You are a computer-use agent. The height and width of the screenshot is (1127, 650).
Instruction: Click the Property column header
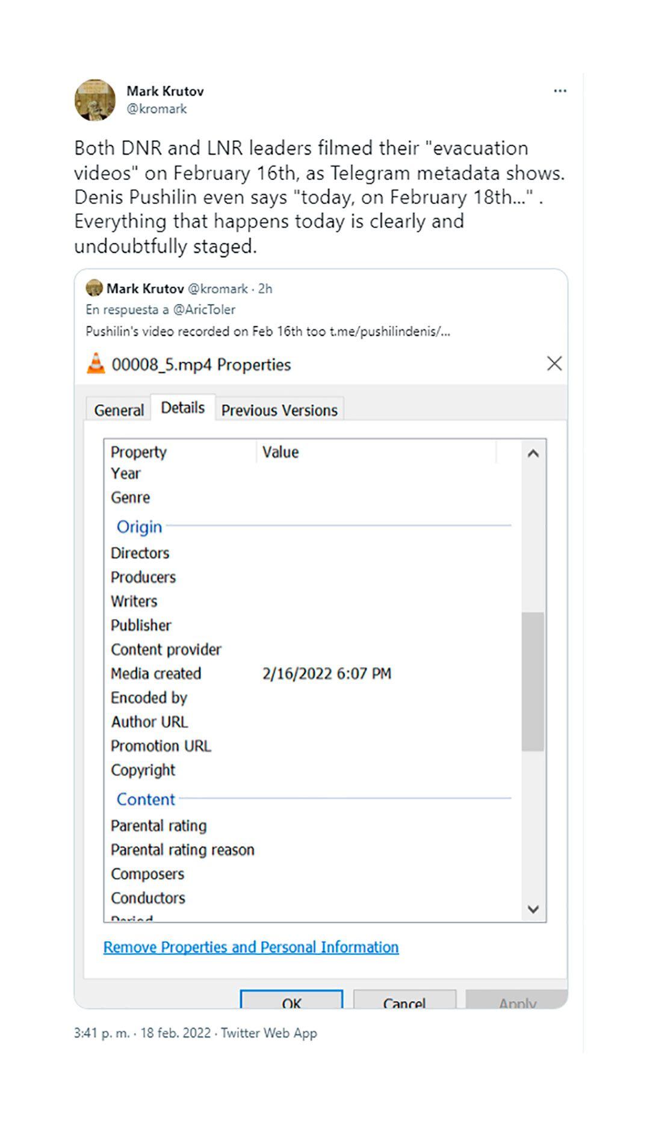138,452
